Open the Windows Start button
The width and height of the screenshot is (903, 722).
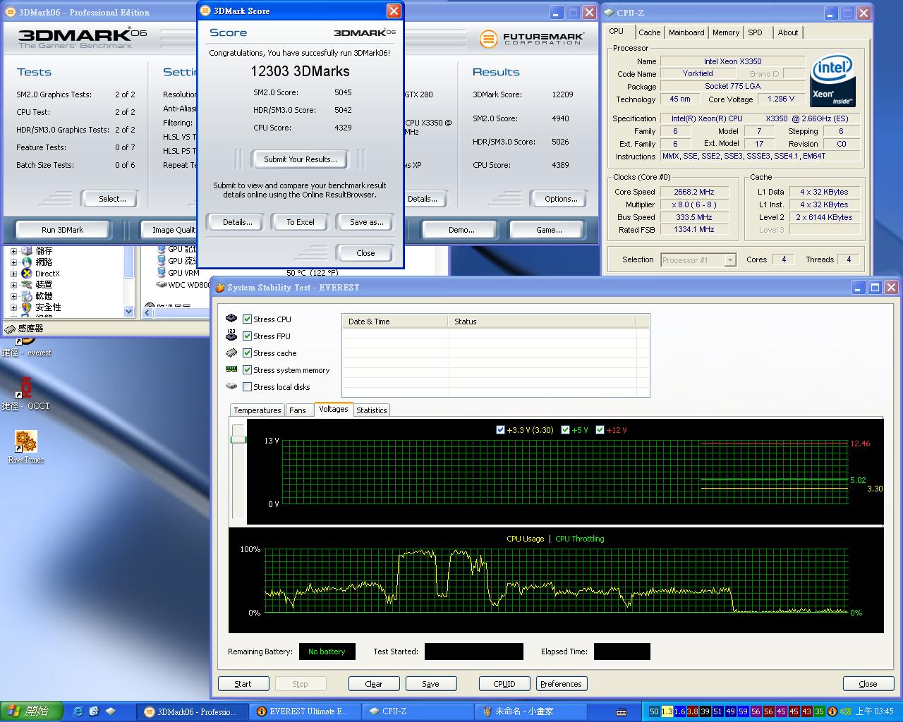point(32,711)
